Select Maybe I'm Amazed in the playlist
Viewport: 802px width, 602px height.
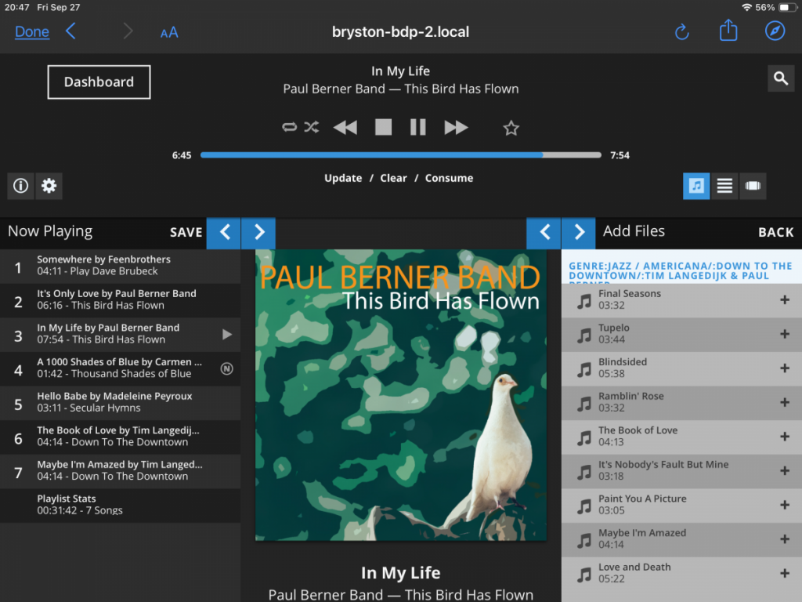[x=120, y=472]
